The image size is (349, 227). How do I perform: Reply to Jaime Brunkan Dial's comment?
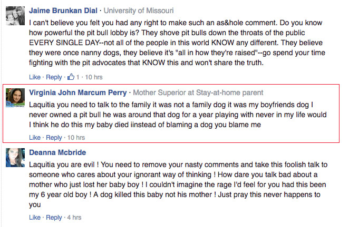pyautogui.click(x=54, y=77)
